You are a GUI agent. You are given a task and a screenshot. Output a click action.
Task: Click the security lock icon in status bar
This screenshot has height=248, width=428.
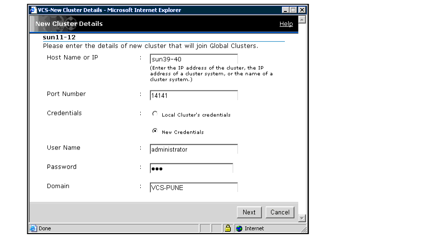(x=228, y=228)
